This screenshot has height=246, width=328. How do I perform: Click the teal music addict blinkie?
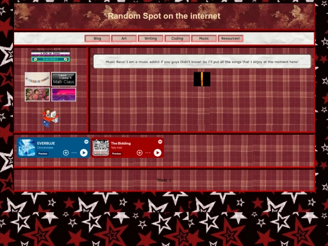[50, 59]
